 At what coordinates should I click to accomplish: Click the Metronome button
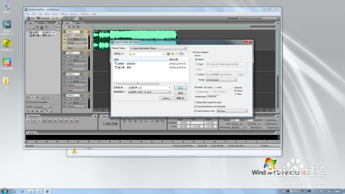[x=271, y=124]
